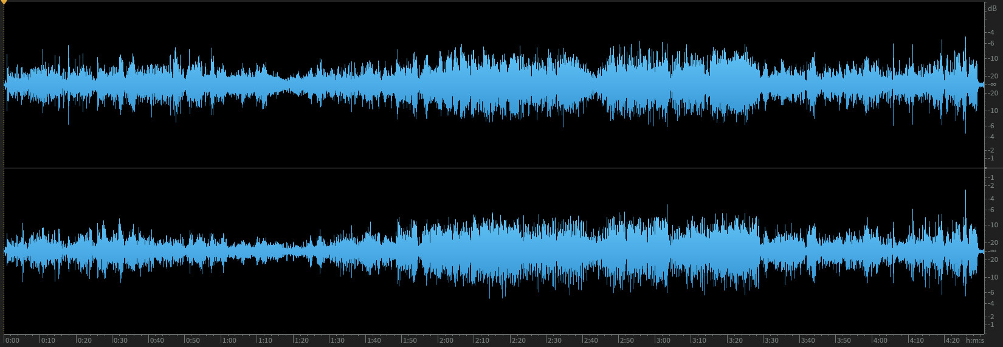The image size is (1003, 347).
Task: Click the 0:40 ruler label
Action: 157,340
